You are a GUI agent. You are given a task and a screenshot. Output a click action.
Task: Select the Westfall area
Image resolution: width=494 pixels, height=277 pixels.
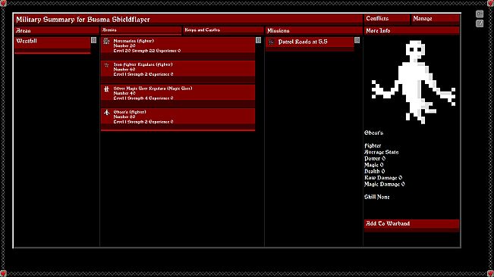point(52,45)
